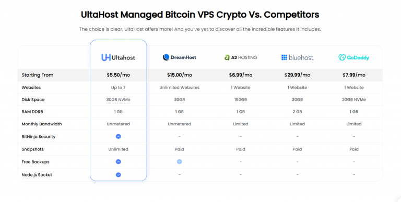This screenshot has height=202, width=401.
Task: Click the Starting From row label
Action: point(38,75)
